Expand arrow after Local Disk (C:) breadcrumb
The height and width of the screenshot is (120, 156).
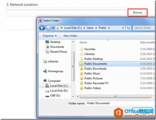click(84, 28)
